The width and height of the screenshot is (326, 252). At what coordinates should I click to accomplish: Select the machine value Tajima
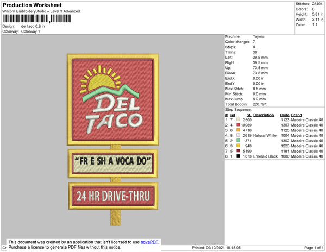pyautogui.click(x=259, y=36)
